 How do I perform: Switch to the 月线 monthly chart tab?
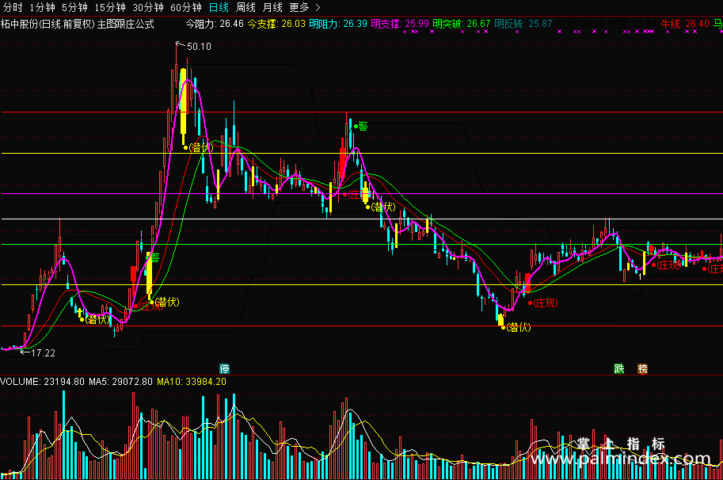[272, 7]
